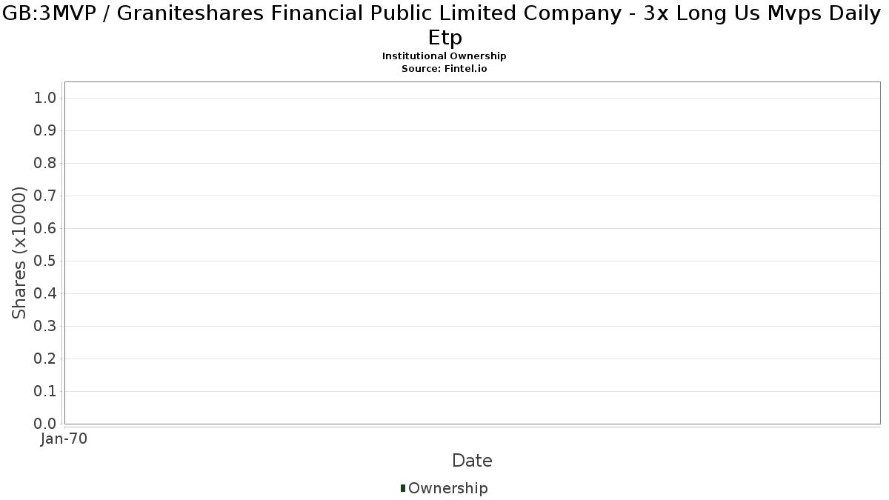The image size is (889, 500).
Task: Click the 0.9 y-axis tick label
Action: point(45,131)
